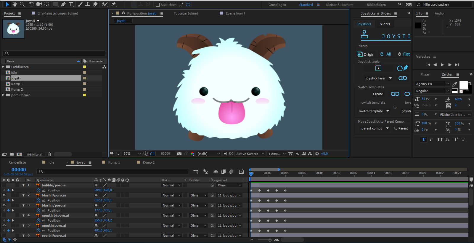Toggle Position stopwatch for mouth b/poro.ai
Image resolution: width=474 pixels, height=243 pixels.
click(38, 220)
